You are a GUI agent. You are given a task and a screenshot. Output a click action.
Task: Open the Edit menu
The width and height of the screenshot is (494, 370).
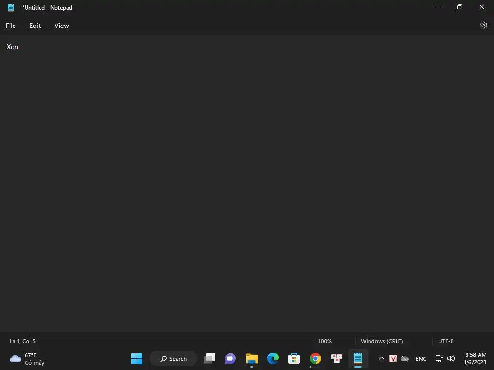tap(35, 26)
